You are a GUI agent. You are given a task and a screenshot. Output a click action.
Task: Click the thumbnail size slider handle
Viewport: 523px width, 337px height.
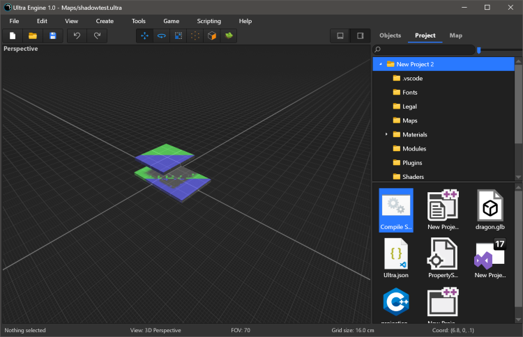pyautogui.click(x=478, y=50)
